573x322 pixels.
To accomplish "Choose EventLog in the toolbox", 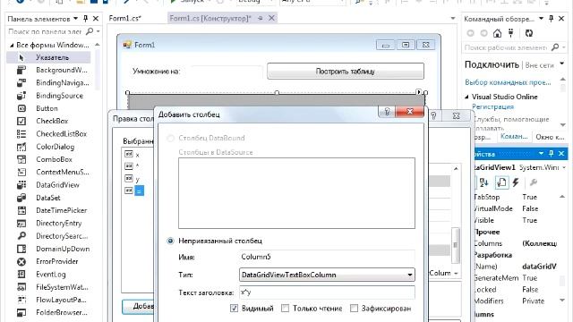I will click(49, 275).
